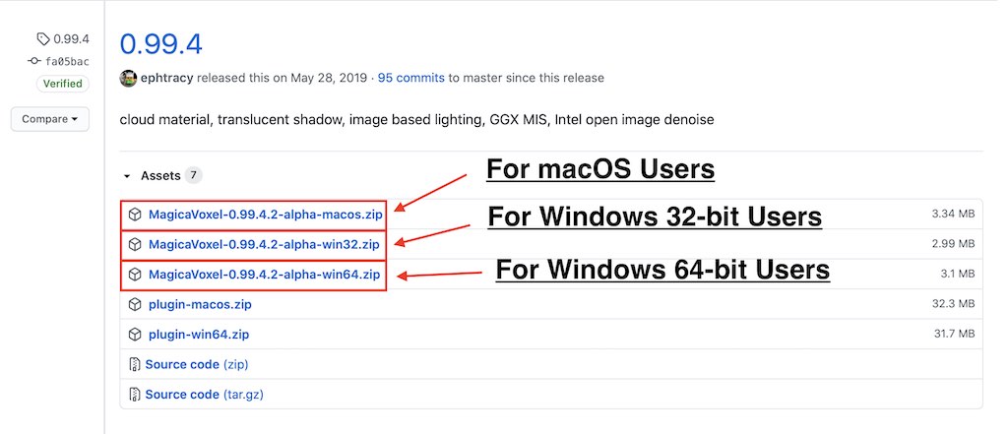Viewport: 1008px width, 434px height.
Task: Click the ephtracy avatar image
Action: point(128,78)
